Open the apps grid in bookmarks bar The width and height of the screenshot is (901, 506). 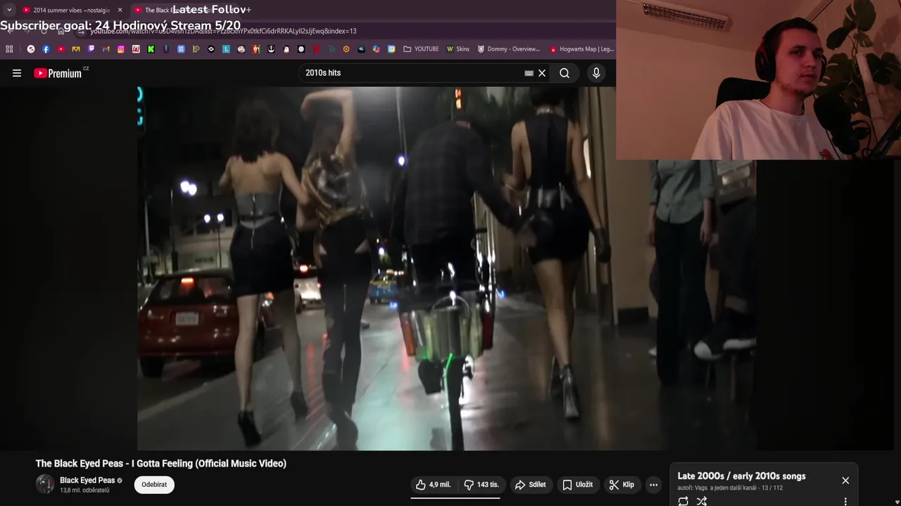[9, 49]
